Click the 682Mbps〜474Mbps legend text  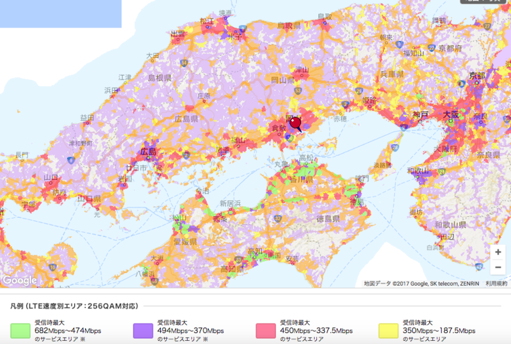click(68, 331)
